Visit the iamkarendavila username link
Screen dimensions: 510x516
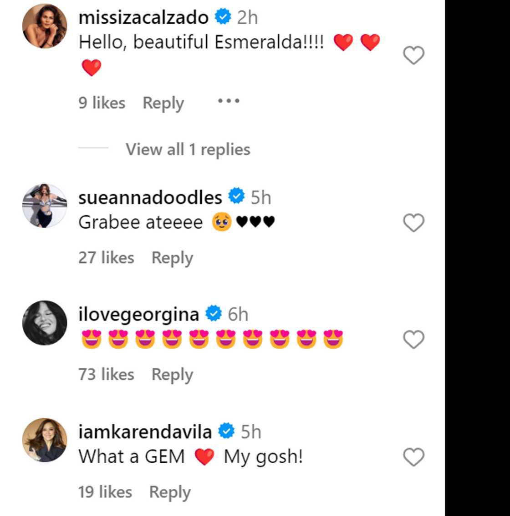point(145,431)
